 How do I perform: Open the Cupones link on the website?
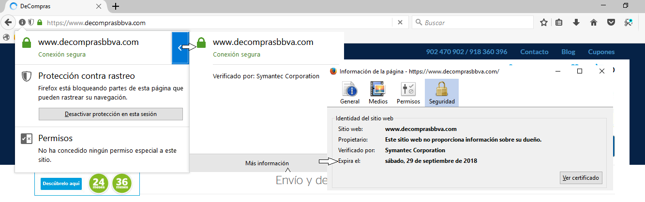point(601,52)
